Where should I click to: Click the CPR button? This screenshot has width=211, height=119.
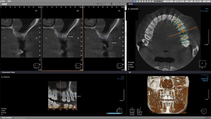[189, 1]
